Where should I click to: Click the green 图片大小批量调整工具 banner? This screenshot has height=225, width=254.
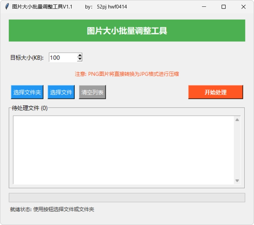coord(127,30)
